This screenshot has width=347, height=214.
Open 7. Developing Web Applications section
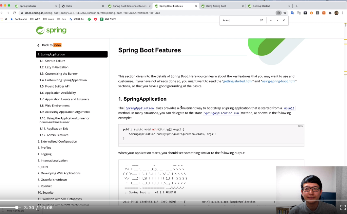coord(59,173)
